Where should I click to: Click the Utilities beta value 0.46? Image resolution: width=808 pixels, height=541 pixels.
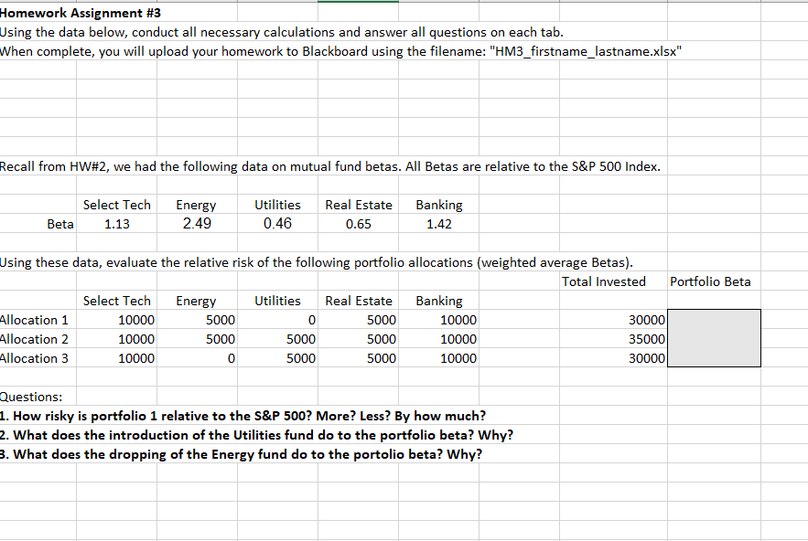pyautogui.click(x=277, y=224)
